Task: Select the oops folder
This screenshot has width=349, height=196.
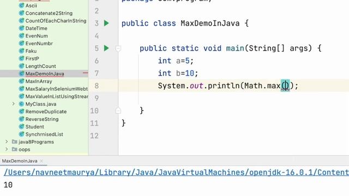Action: tap(24, 149)
